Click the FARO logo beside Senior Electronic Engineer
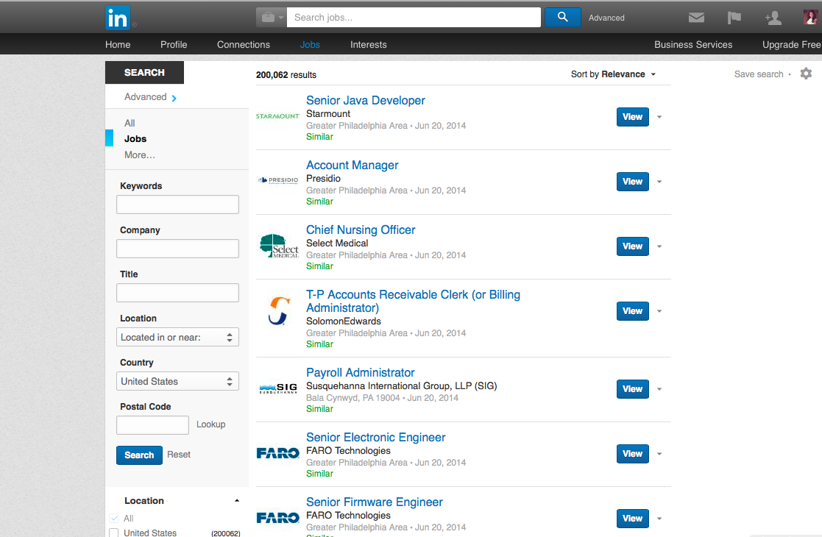822x537 pixels. point(278,453)
